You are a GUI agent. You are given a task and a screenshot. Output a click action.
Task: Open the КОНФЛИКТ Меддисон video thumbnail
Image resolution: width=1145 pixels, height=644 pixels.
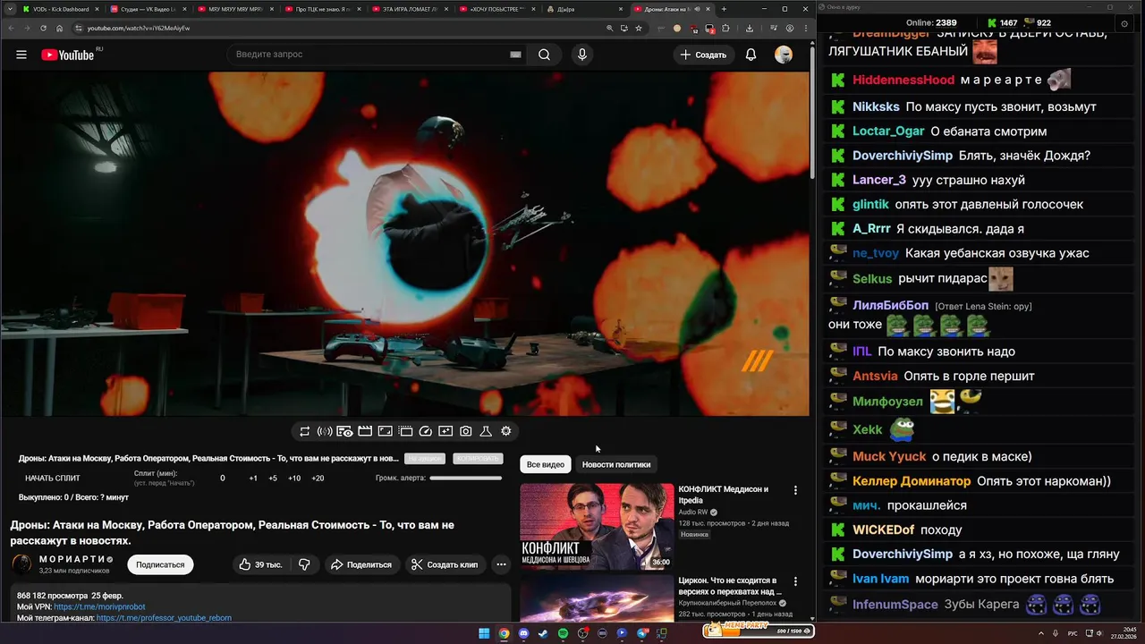click(597, 526)
